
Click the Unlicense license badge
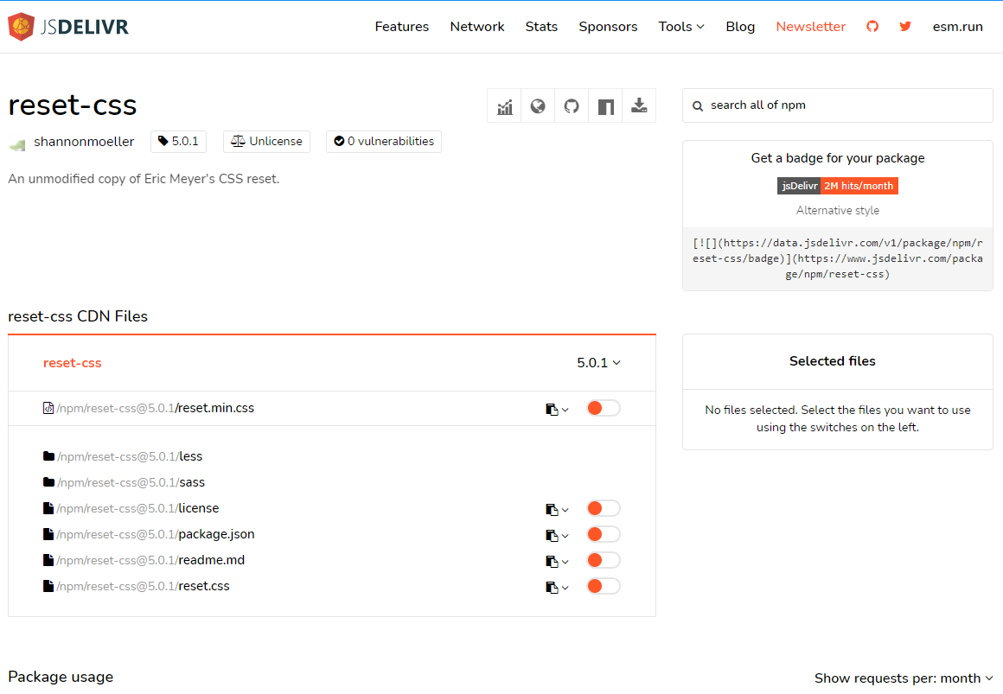(x=266, y=142)
